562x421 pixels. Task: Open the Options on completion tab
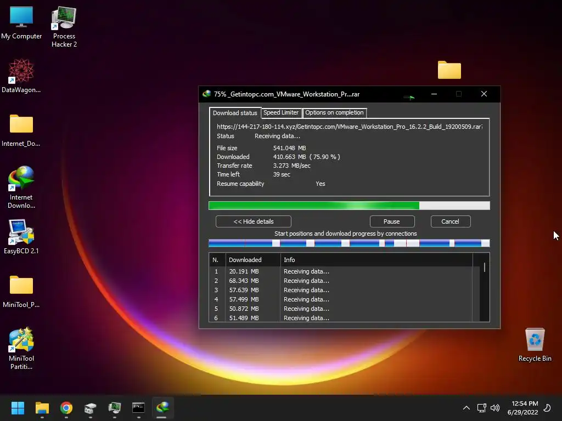click(x=334, y=112)
